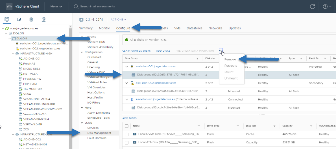Viewport: 336px width, 149px height.
Task: Collapse the vSAN settings section
Action: (82, 123)
